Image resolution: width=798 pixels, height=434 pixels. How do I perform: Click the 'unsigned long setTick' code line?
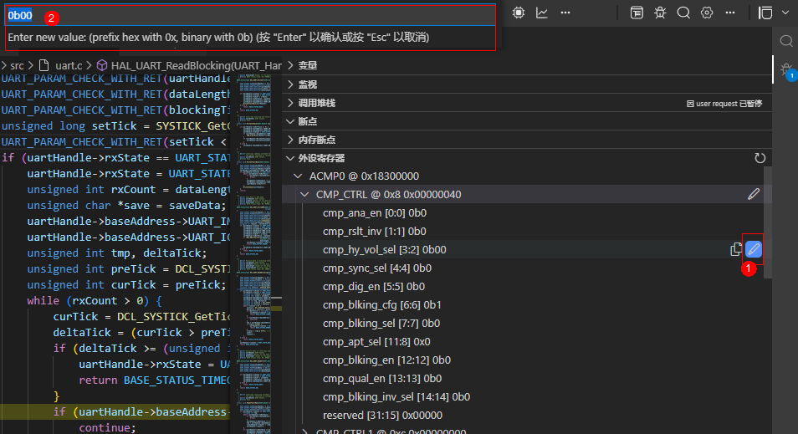coord(116,125)
